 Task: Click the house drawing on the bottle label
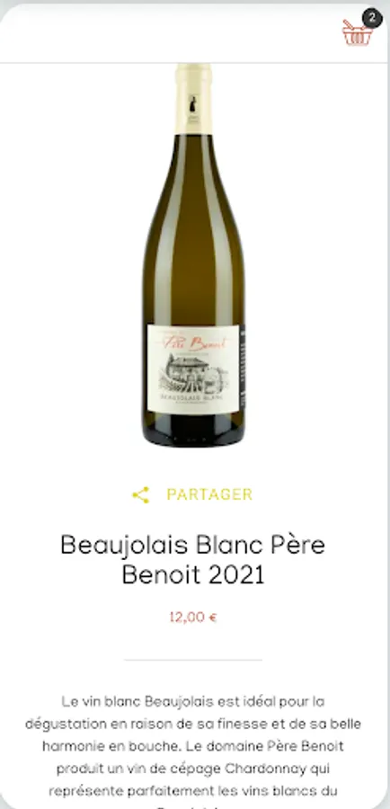point(191,374)
